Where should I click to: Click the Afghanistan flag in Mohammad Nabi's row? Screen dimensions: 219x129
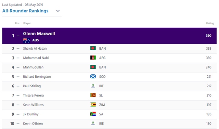click(x=93, y=58)
